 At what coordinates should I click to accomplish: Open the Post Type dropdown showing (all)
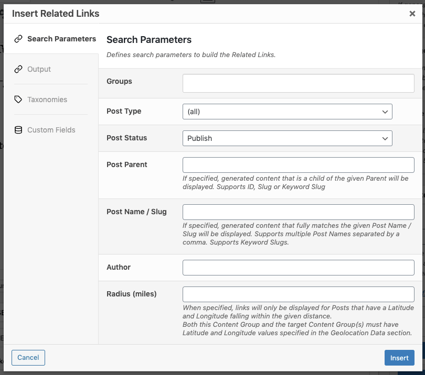tap(286, 111)
